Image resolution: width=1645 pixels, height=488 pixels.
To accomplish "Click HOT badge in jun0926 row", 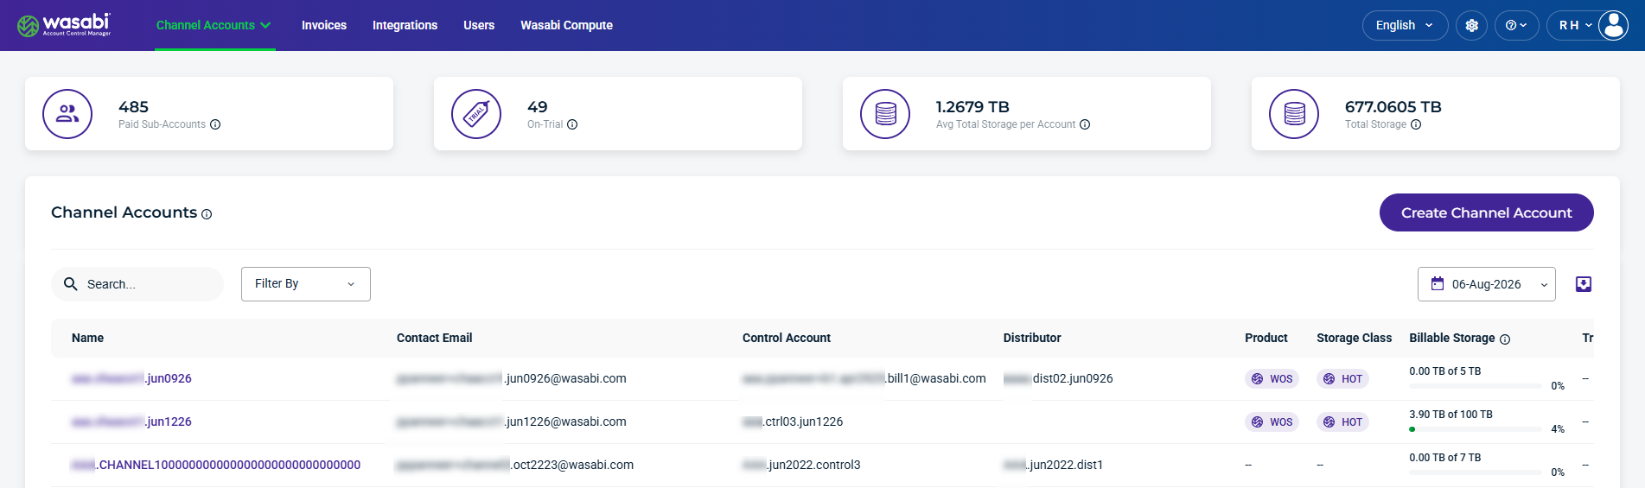I will tap(1342, 378).
